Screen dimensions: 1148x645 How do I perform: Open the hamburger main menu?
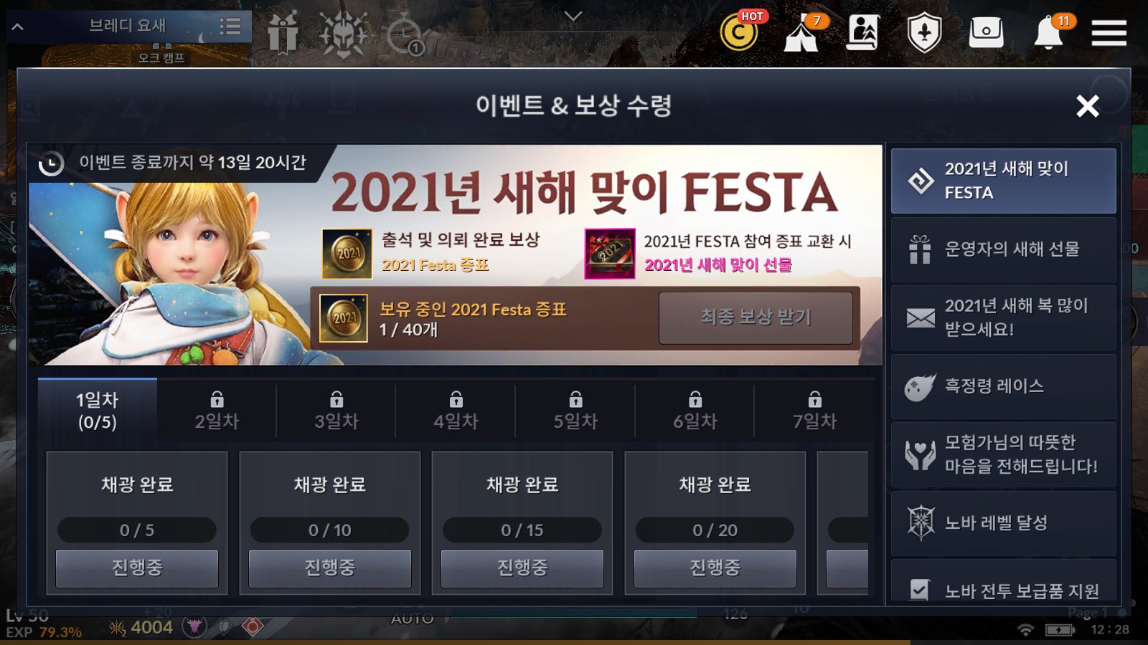[x=1109, y=33]
